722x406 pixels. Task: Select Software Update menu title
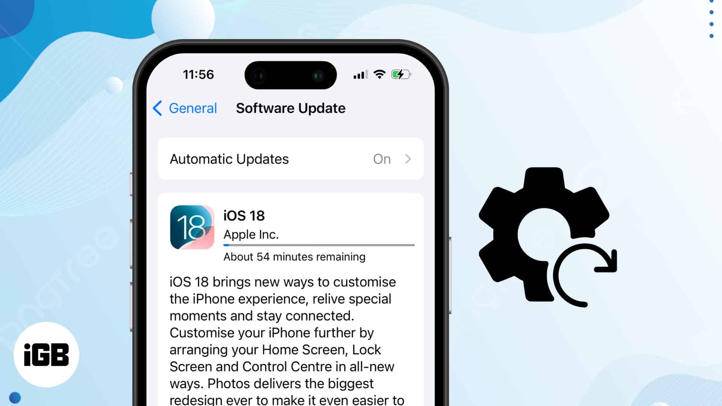pyautogui.click(x=291, y=108)
